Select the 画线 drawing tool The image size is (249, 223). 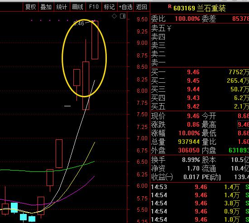pos(77,7)
